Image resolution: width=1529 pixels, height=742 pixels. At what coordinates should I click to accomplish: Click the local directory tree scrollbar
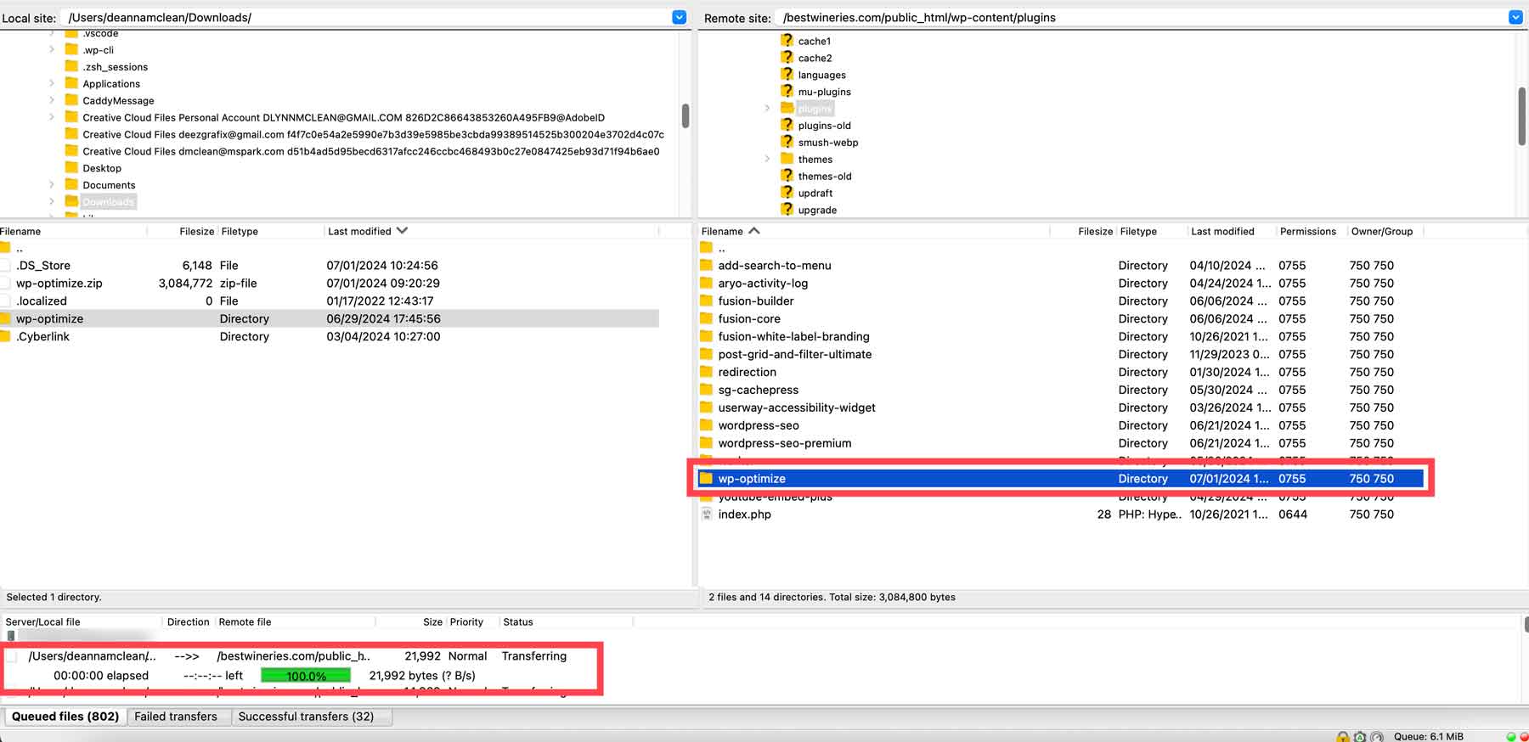pyautogui.click(x=685, y=115)
